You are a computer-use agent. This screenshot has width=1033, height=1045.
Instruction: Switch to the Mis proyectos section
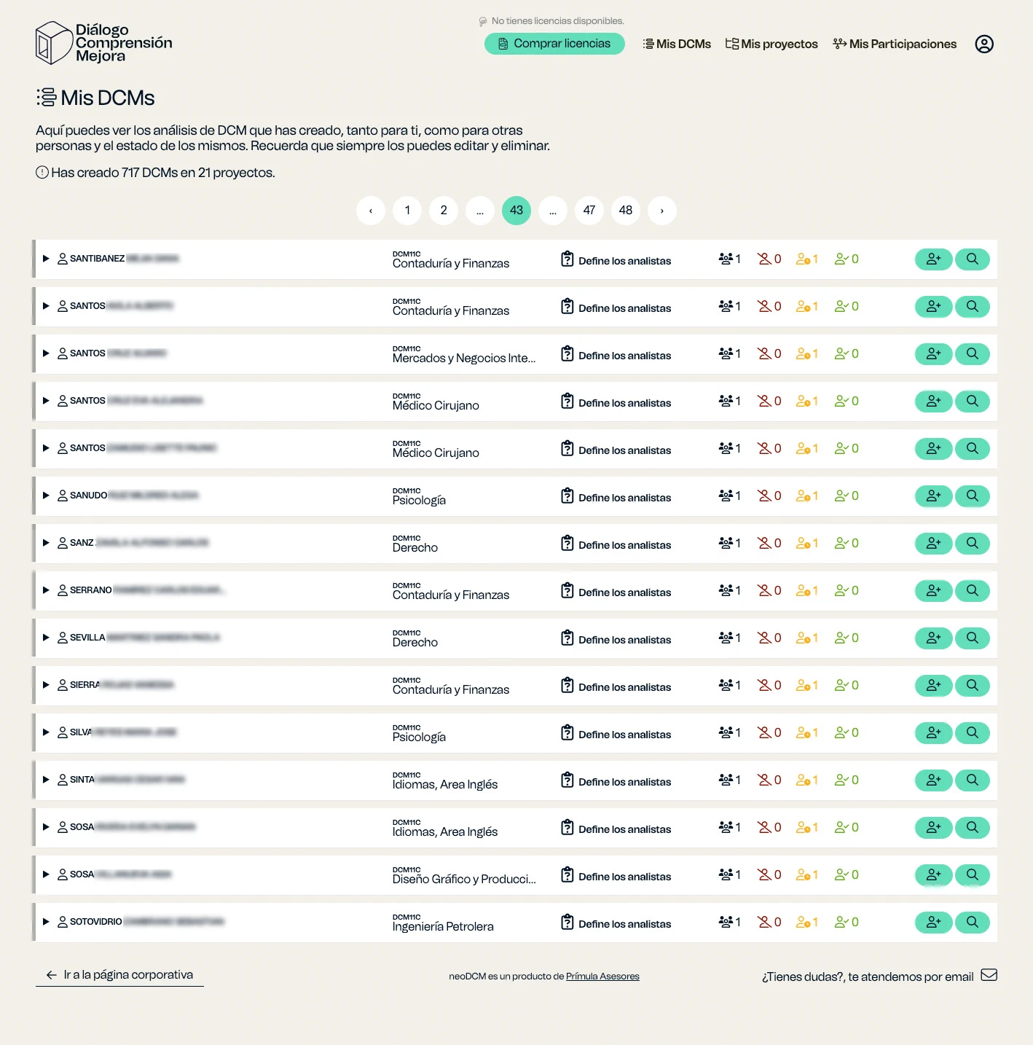[771, 44]
